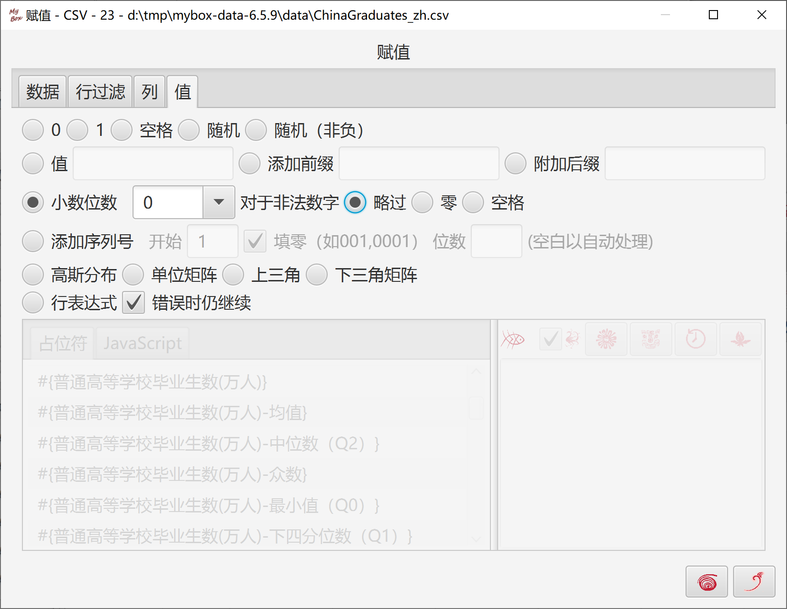The height and width of the screenshot is (609, 787).
Task: Select 略过 for invalid numbers
Action: click(355, 202)
